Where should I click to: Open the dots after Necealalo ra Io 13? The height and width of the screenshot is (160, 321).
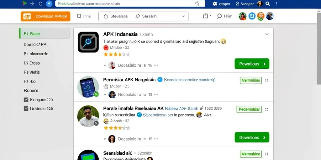(156, 94)
